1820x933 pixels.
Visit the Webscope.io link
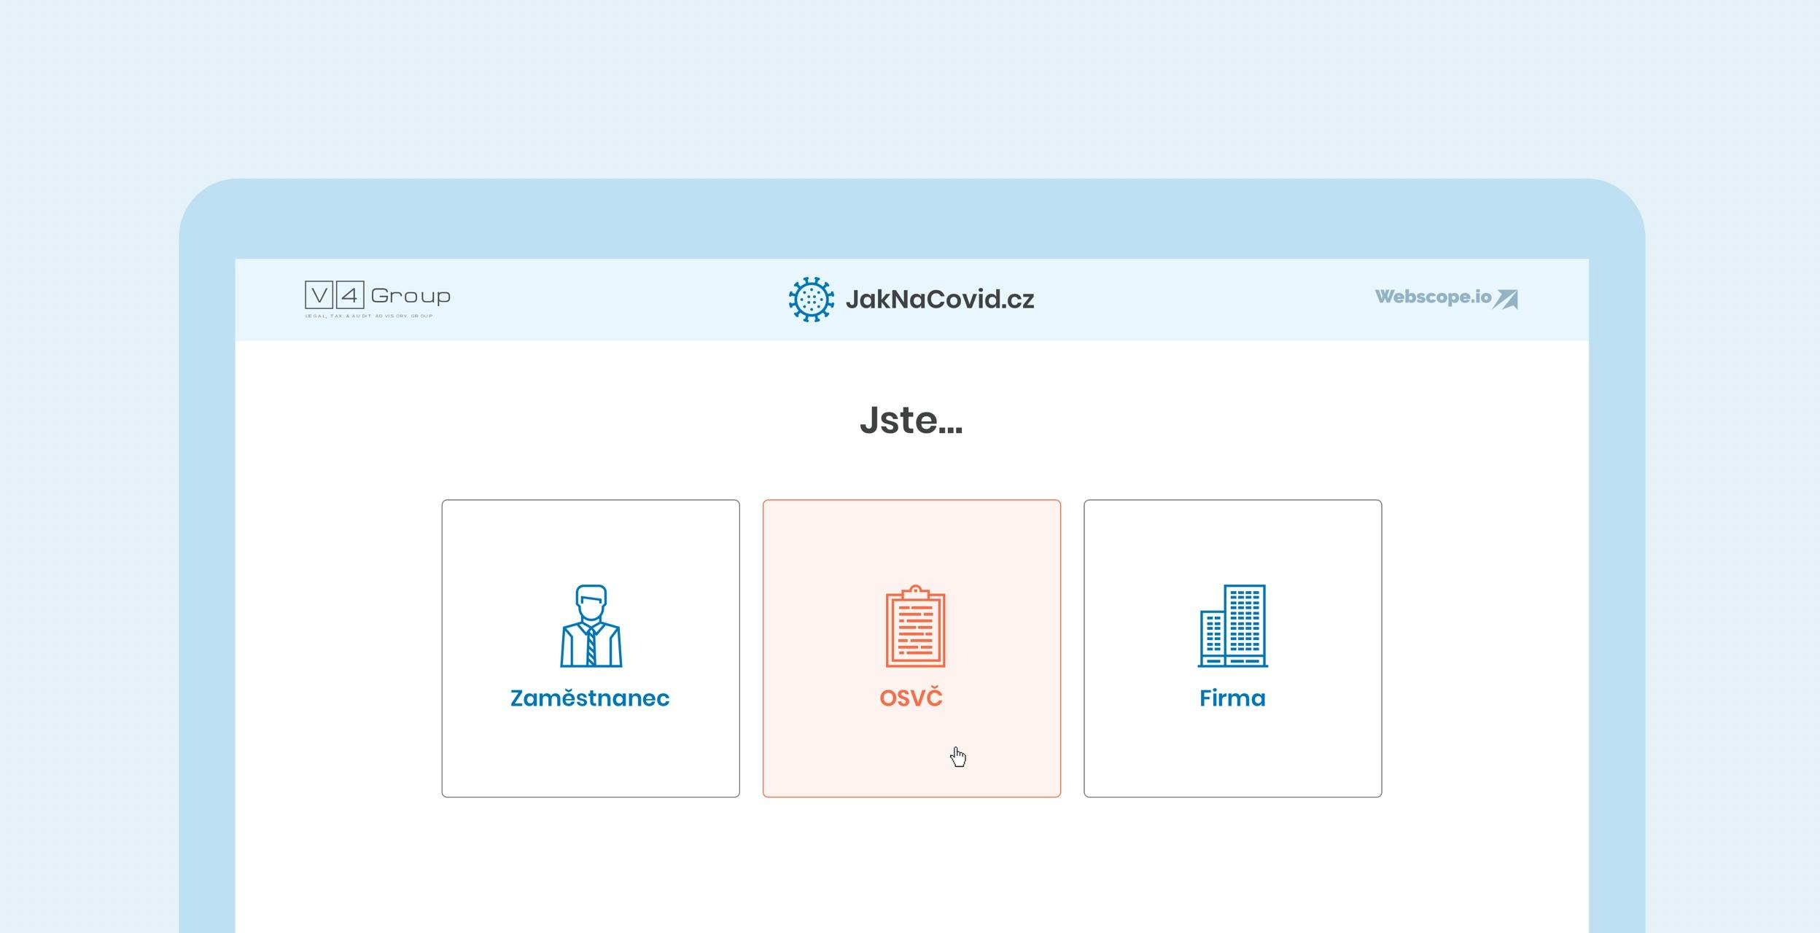pyautogui.click(x=1447, y=298)
